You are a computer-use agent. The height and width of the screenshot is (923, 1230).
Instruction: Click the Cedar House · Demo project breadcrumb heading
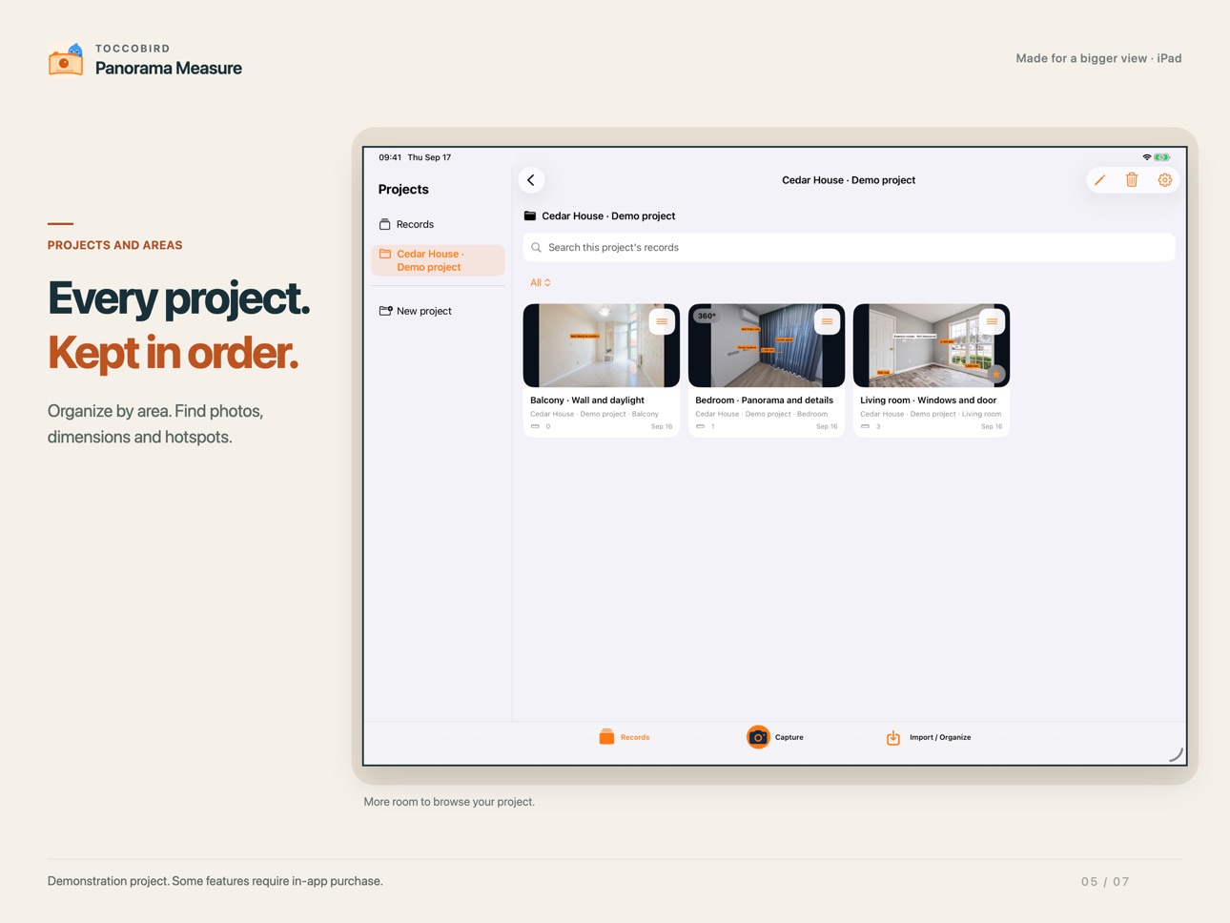click(608, 216)
